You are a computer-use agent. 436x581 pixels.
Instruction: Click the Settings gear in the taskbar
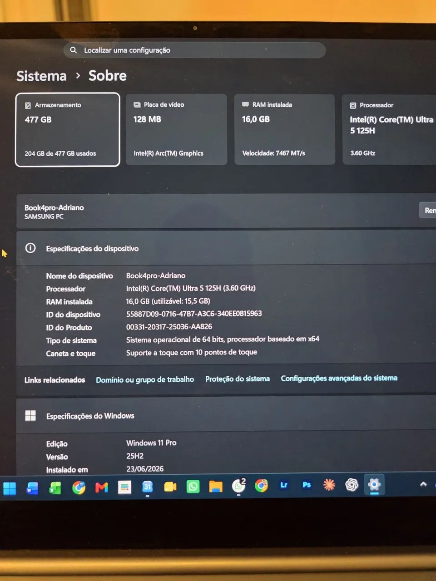(374, 484)
